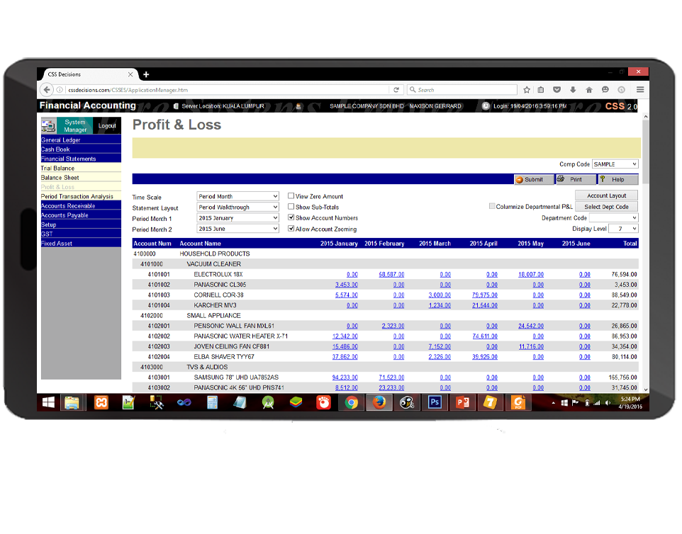Click the Select Dept Code button

tap(606, 207)
